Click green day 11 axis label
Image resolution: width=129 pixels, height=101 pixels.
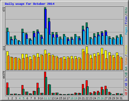(45, 98)
